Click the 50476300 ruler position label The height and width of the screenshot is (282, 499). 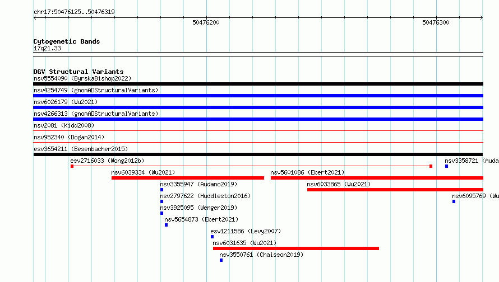(436, 22)
